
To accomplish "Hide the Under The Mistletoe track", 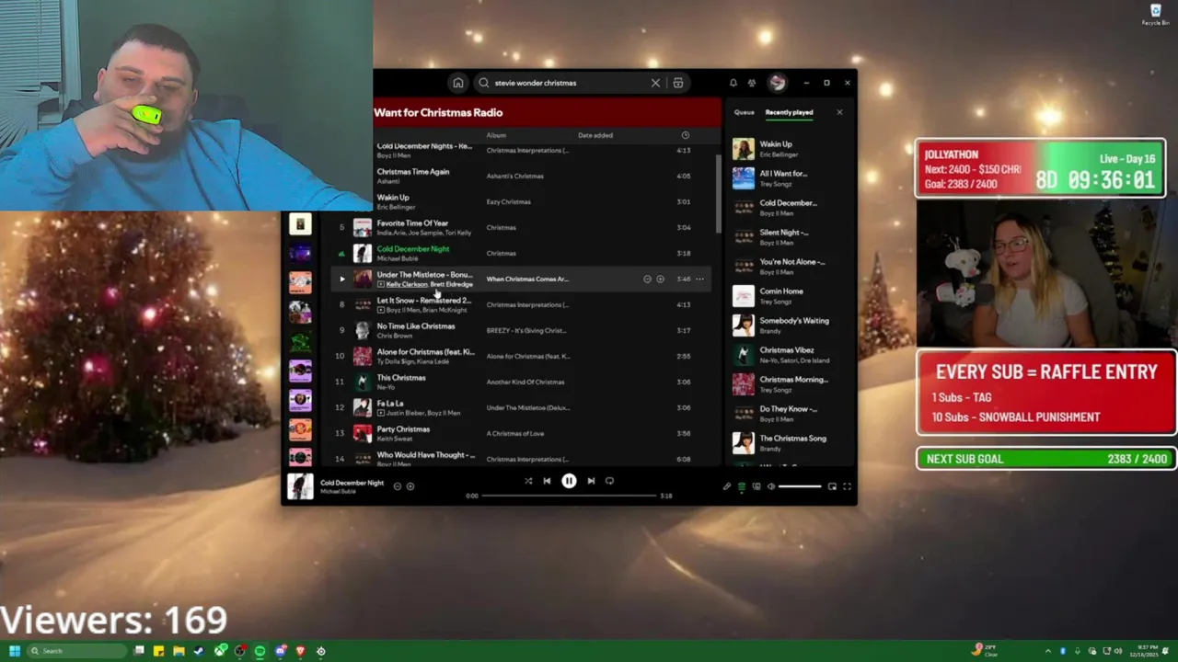I will click(647, 279).
